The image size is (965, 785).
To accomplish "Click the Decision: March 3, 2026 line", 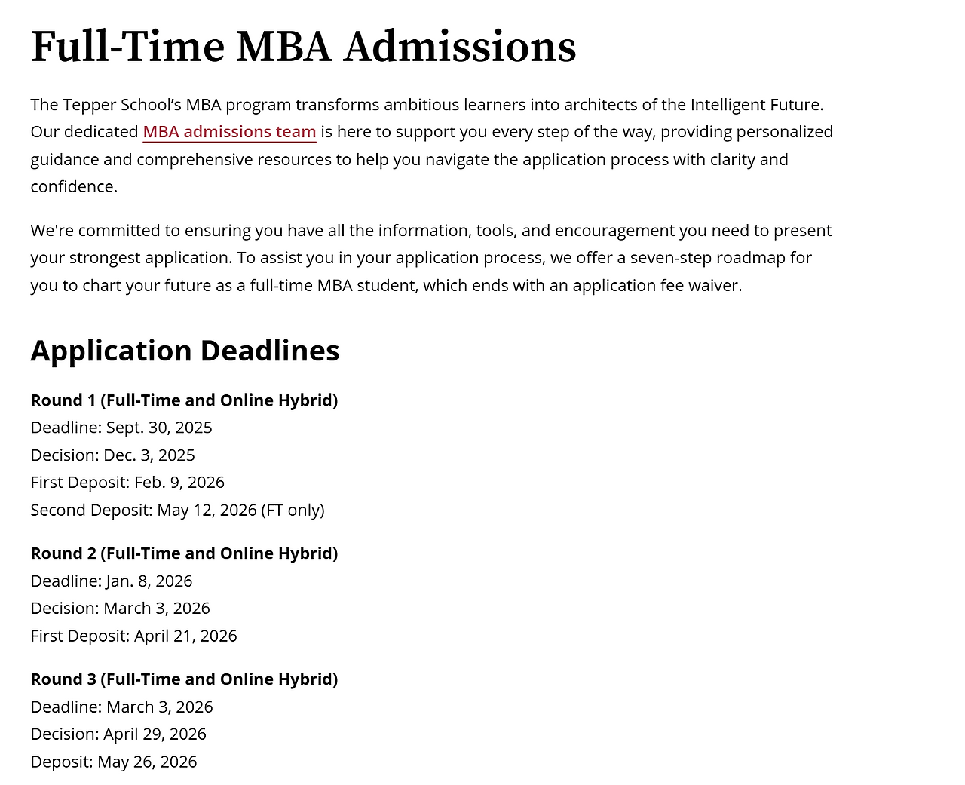I will click(120, 609).
